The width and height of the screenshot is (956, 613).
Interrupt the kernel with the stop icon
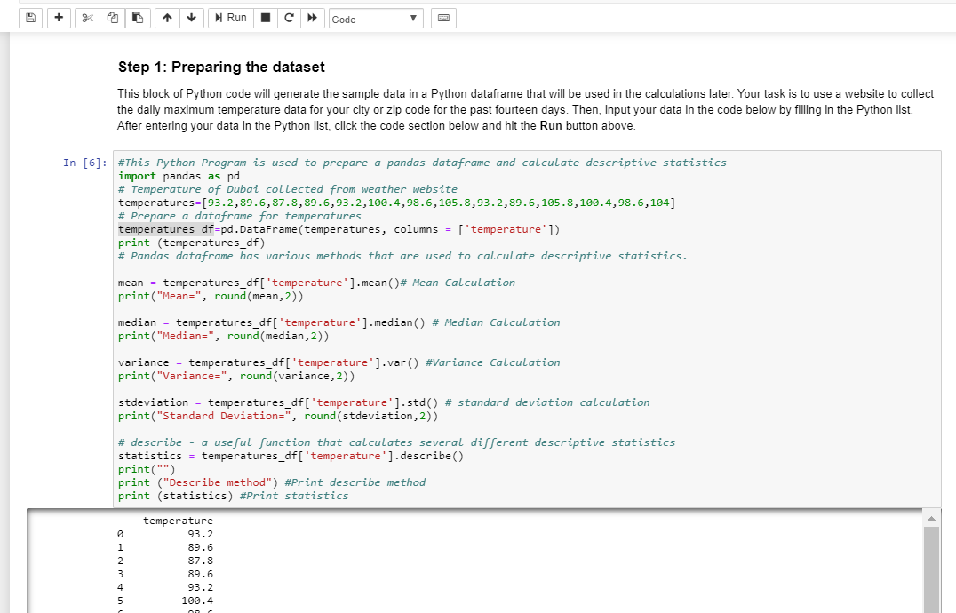pyautogui.click(x=266, y=19)
